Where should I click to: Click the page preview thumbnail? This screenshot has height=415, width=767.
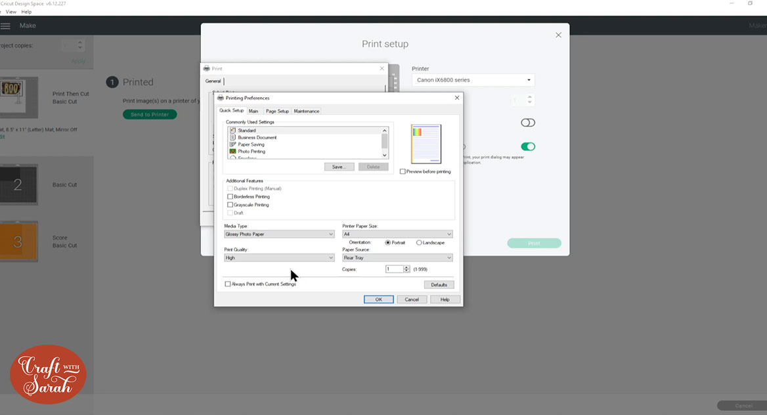(x=426, y=144)
